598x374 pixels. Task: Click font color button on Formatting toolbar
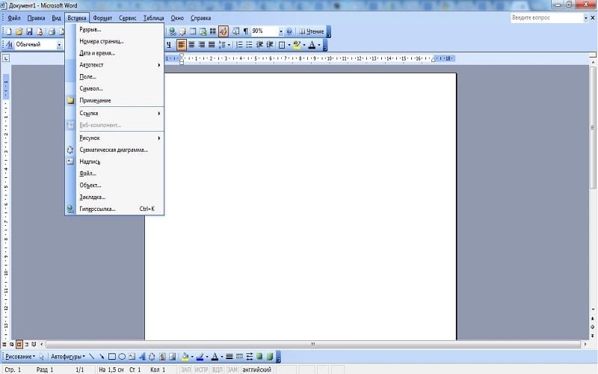pos(312,45)
